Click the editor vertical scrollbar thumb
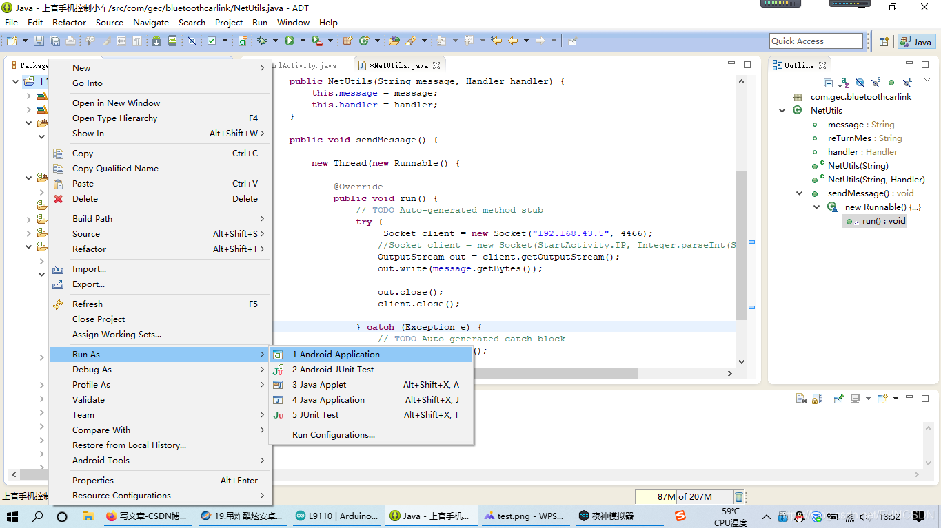This screenshot has height=528, width=941. click(741, 245)
